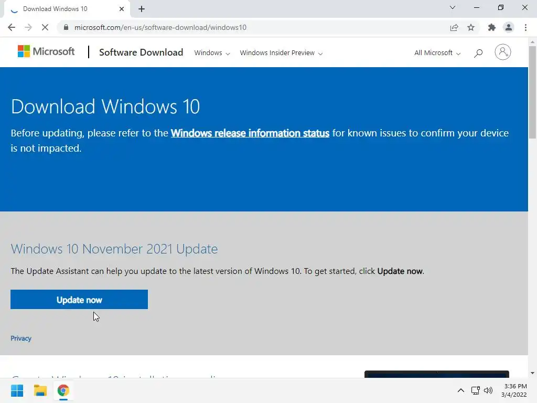The height and width of the screenshot is (403, 537).
Task: Click the Update now button
Action: [x=79, y=300]
